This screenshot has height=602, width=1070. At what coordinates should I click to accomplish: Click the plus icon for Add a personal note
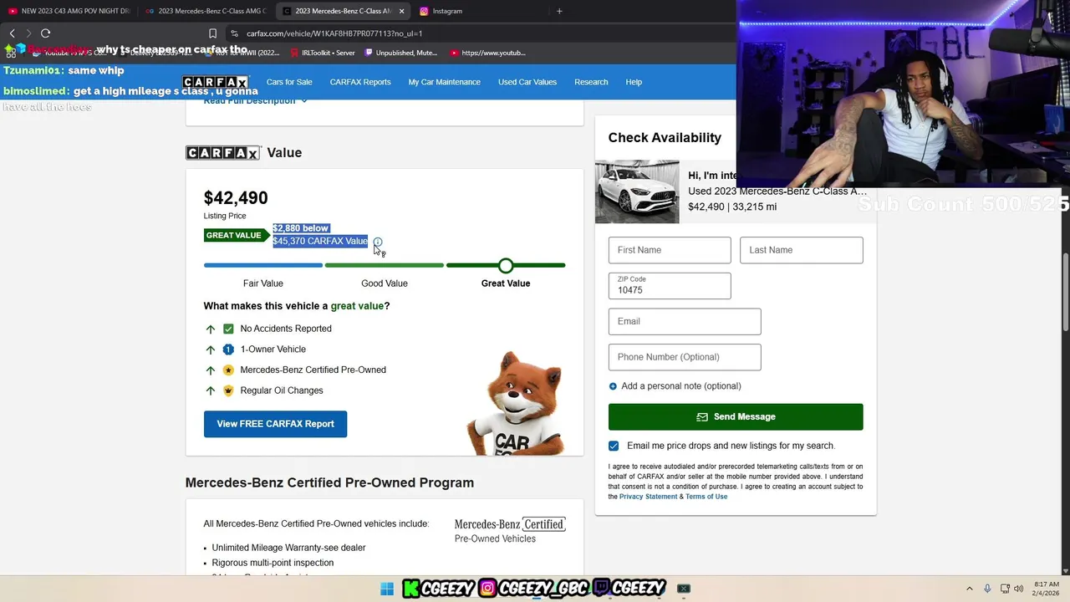tap(613, 386)
